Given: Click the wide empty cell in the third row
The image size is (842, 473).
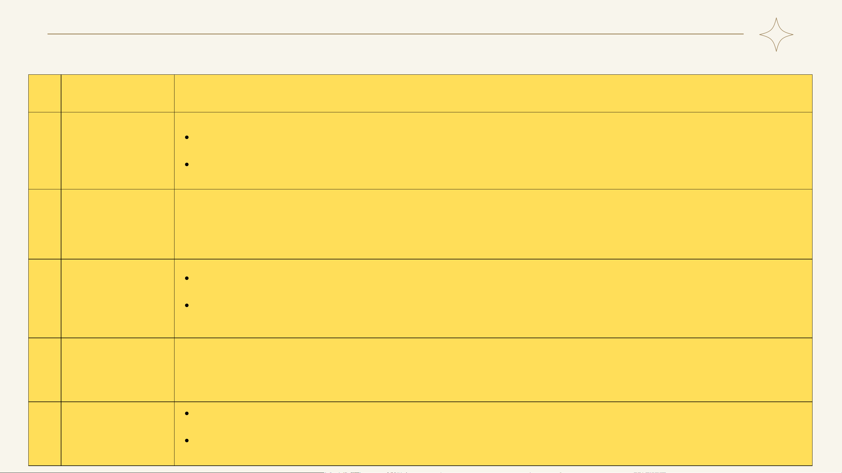Looking at the screenshot, I should [x=493, y=224].
